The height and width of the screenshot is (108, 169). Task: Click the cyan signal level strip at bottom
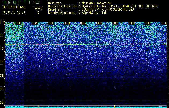(86, 107)
